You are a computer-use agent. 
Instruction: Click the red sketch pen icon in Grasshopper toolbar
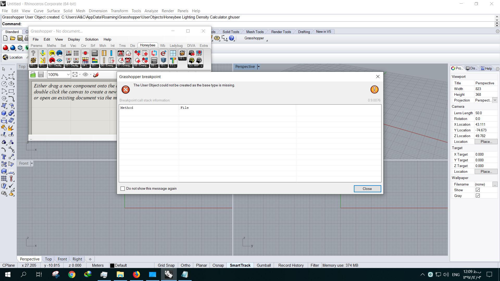click(x=96, y=75)
